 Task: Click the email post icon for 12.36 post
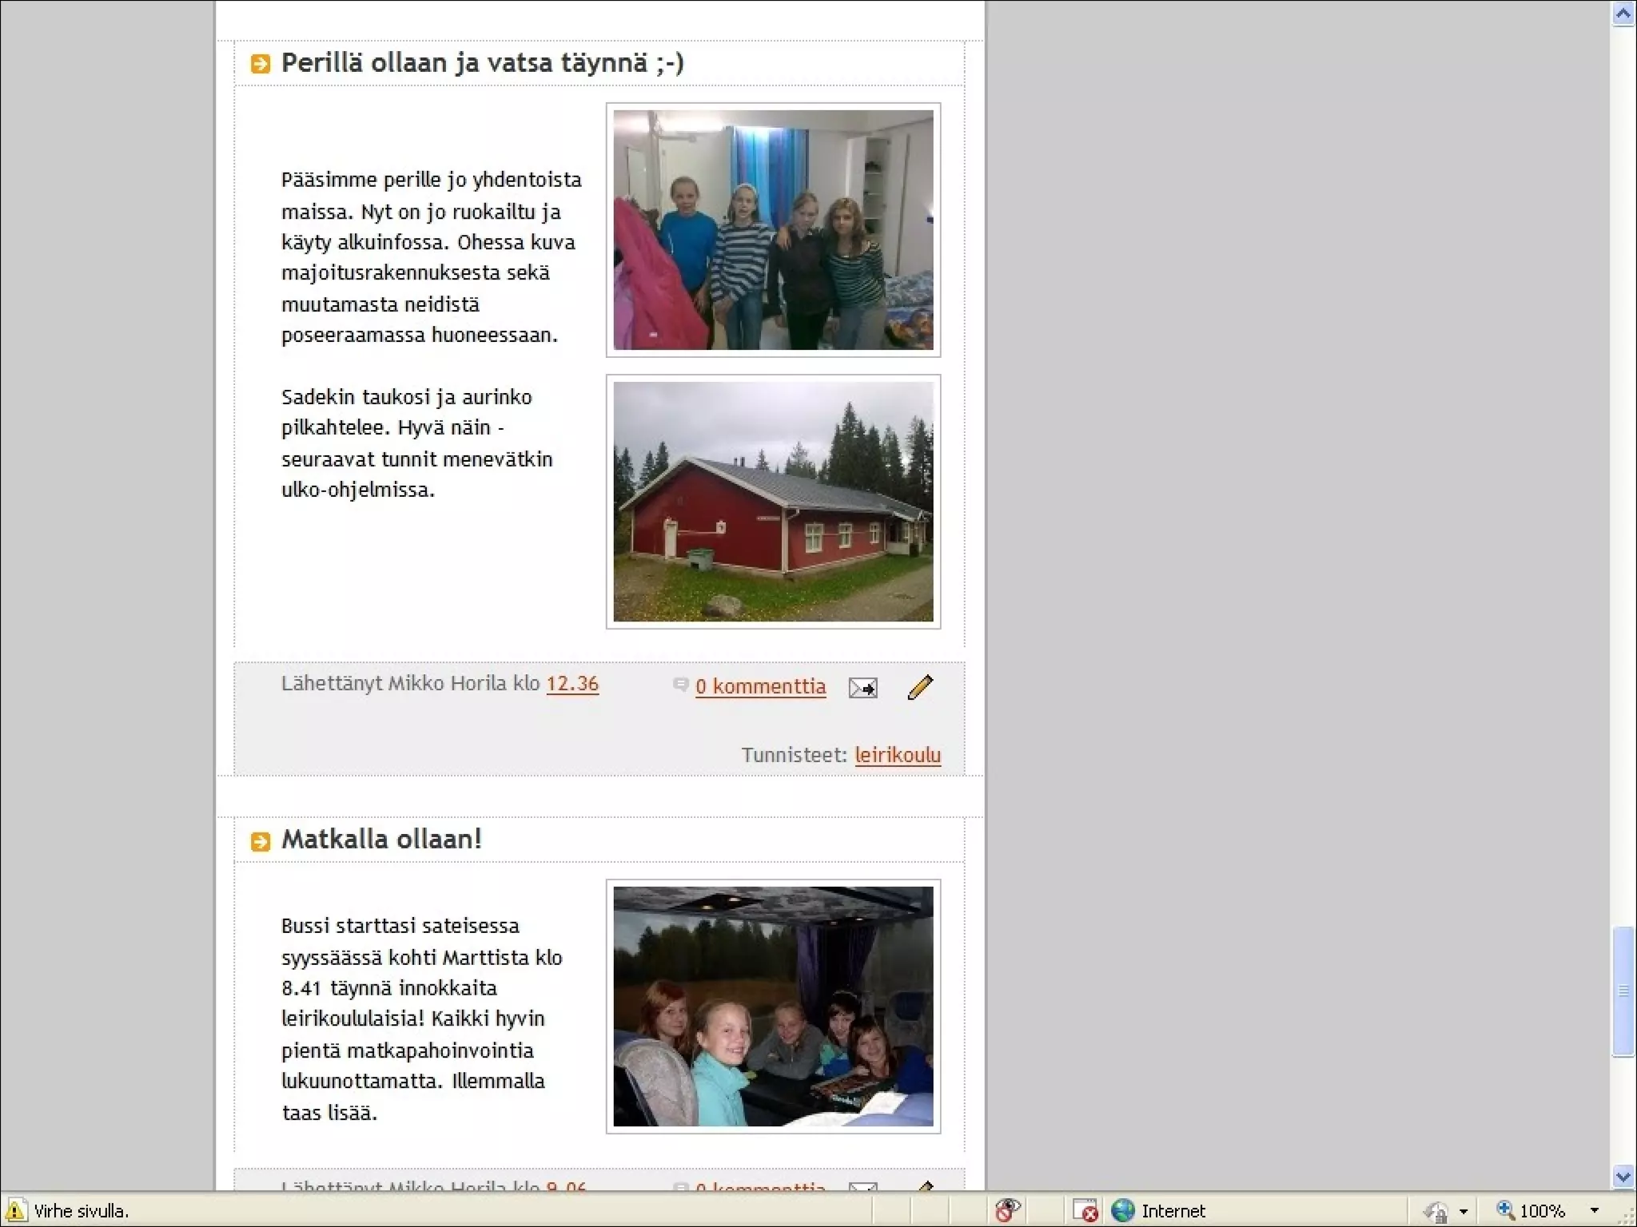tap(862, 688)
